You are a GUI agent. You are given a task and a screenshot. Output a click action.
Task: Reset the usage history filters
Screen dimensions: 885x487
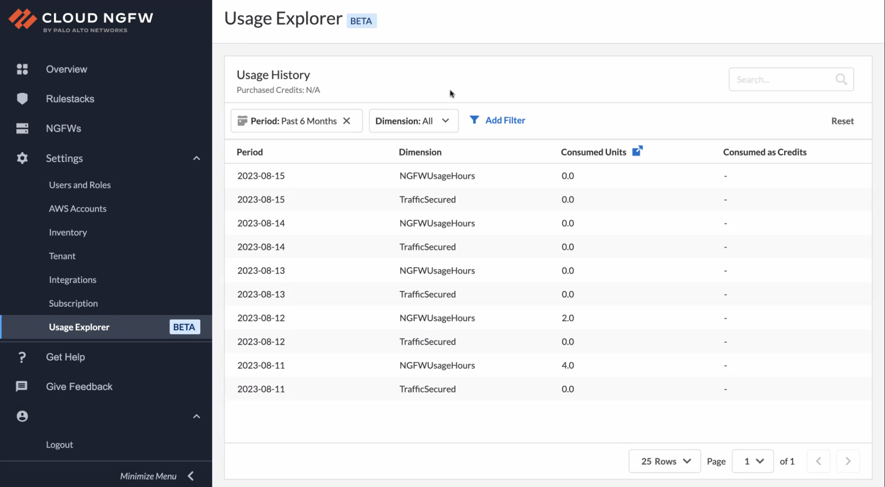pos(842,121)
